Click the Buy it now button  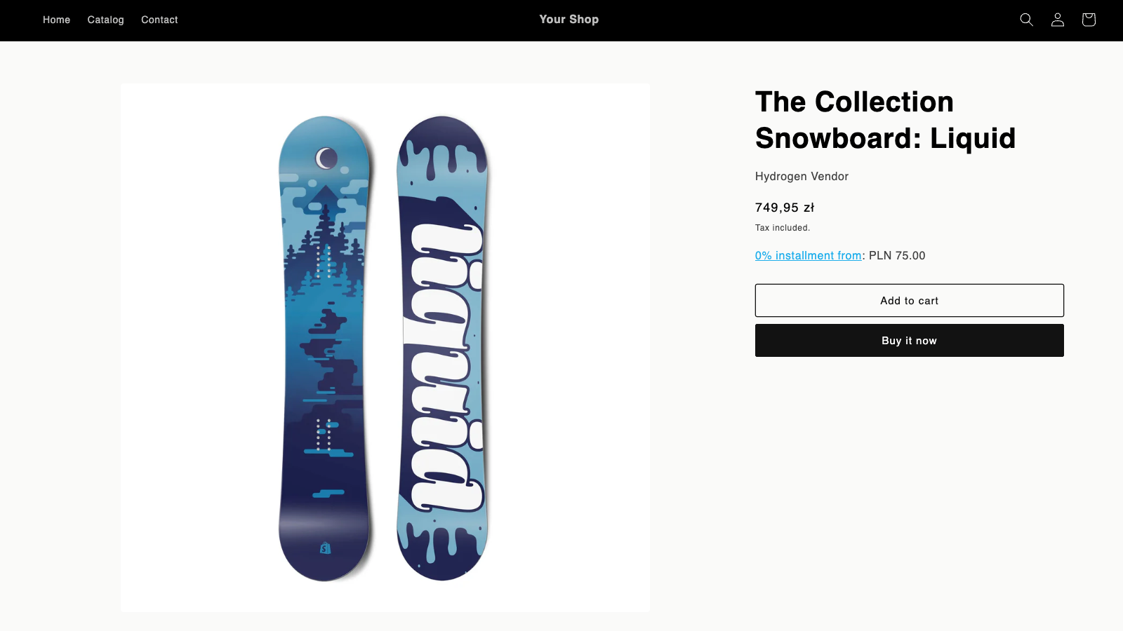click(x=909, y=340)
